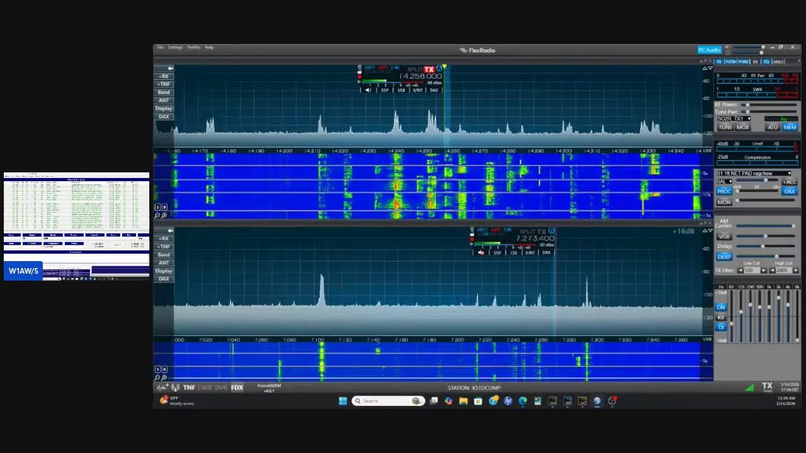Click the TUNE button
The width and height of the screenshot is (806, 453).
point(725,127)
